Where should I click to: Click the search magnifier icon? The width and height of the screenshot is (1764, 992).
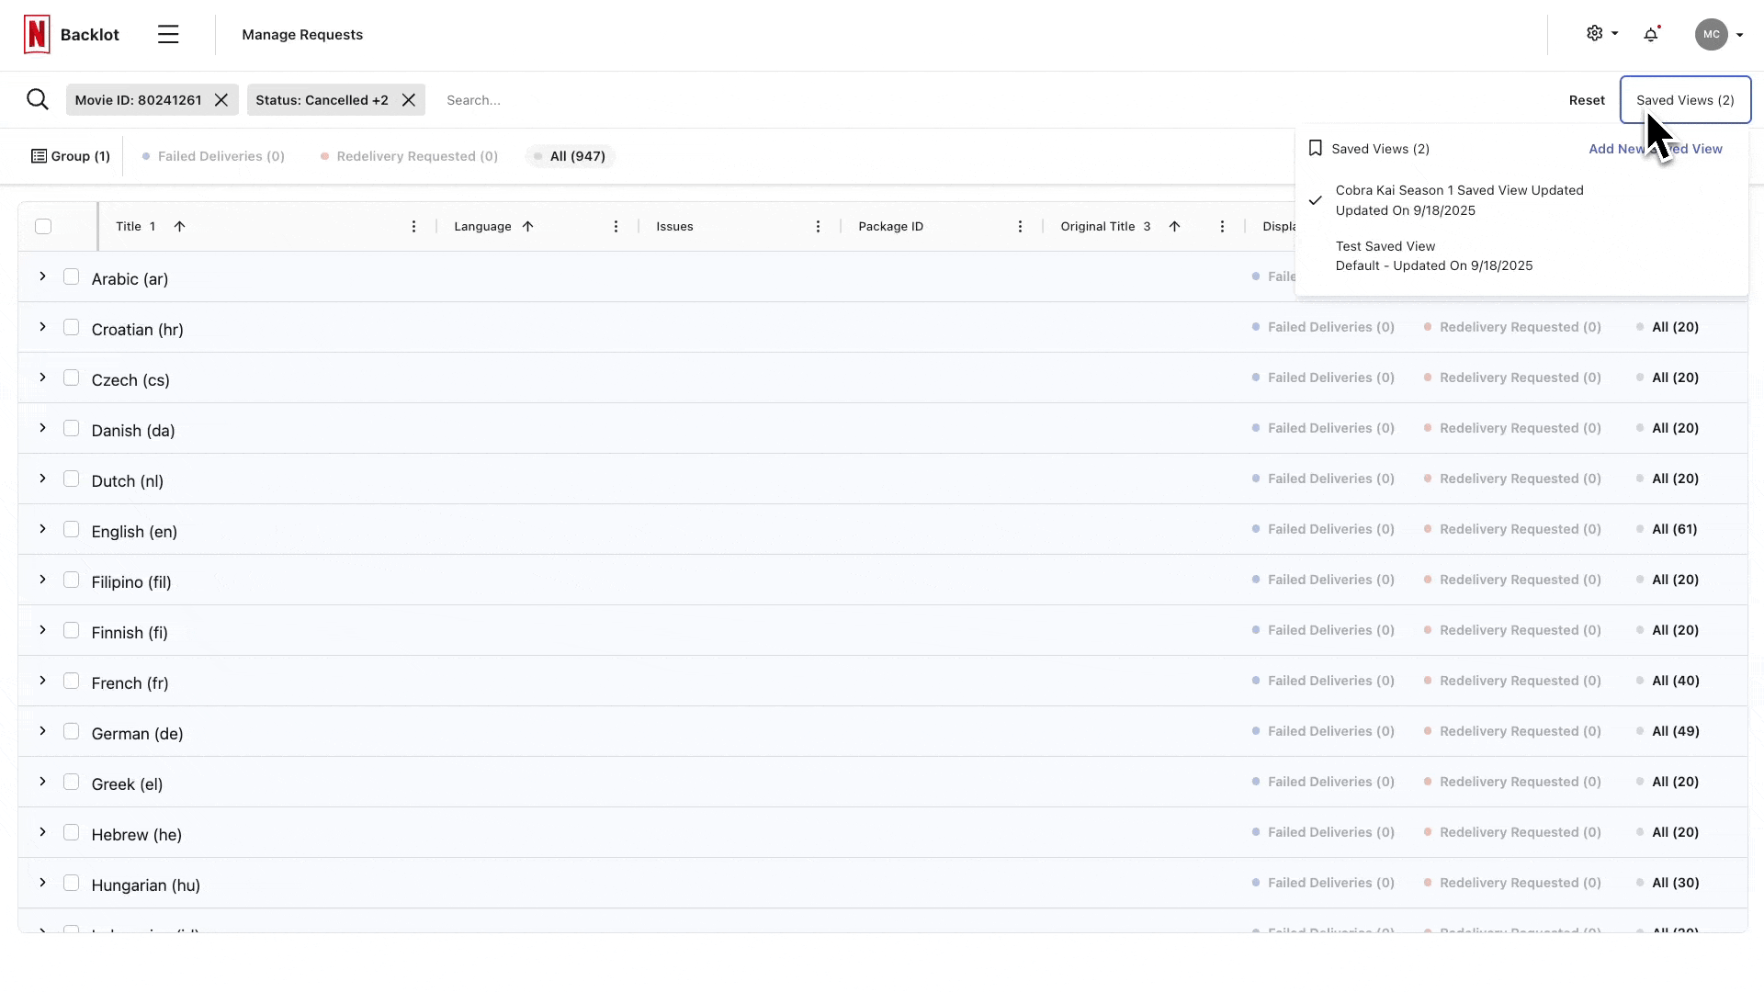38,100
